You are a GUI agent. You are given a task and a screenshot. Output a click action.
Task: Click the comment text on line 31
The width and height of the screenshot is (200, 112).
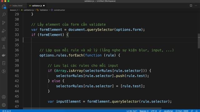click(68, 24)
